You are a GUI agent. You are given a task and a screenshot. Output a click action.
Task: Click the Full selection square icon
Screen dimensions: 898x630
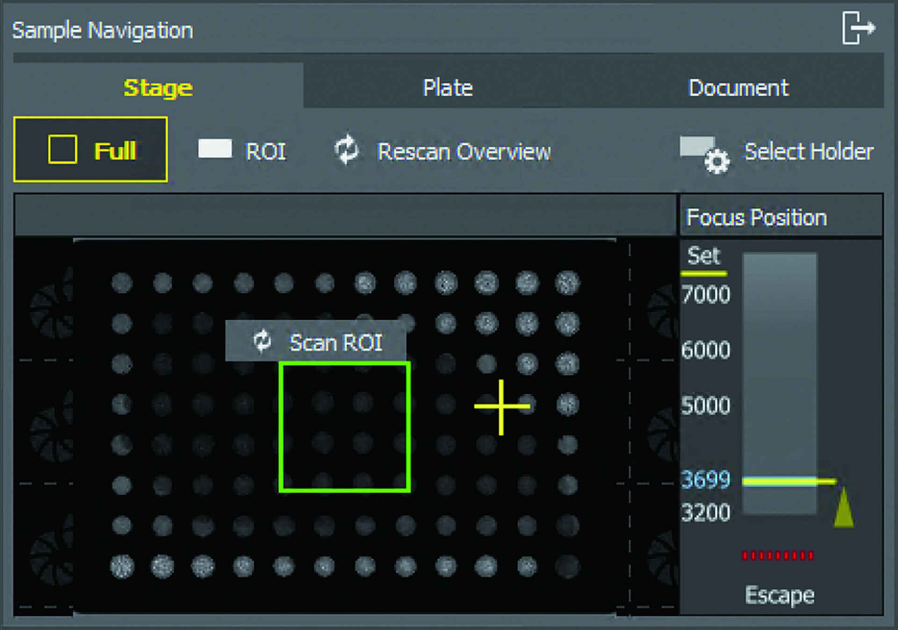pos(63,150)
